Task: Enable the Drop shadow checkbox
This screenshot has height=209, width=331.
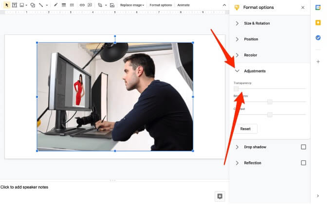Action: (x=303, y=147)
